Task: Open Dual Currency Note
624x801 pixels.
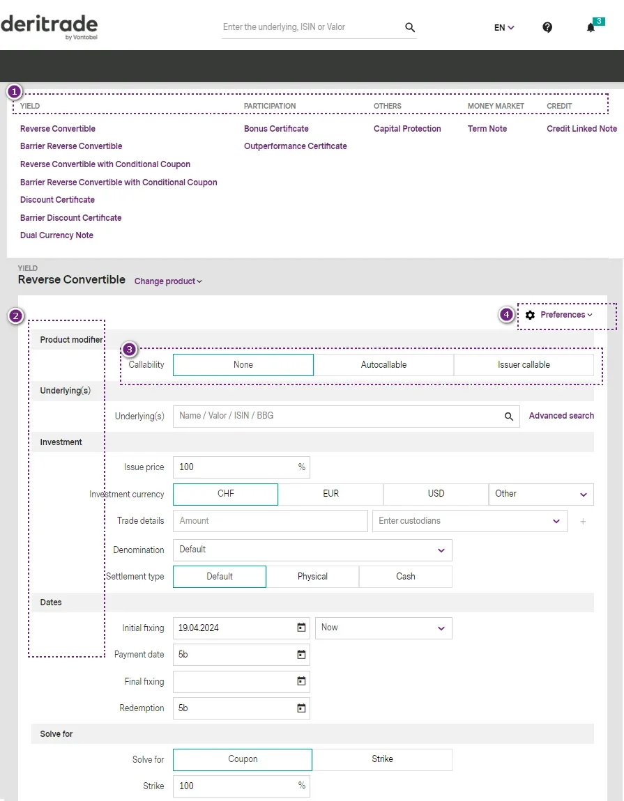Action: pos(56,235)
